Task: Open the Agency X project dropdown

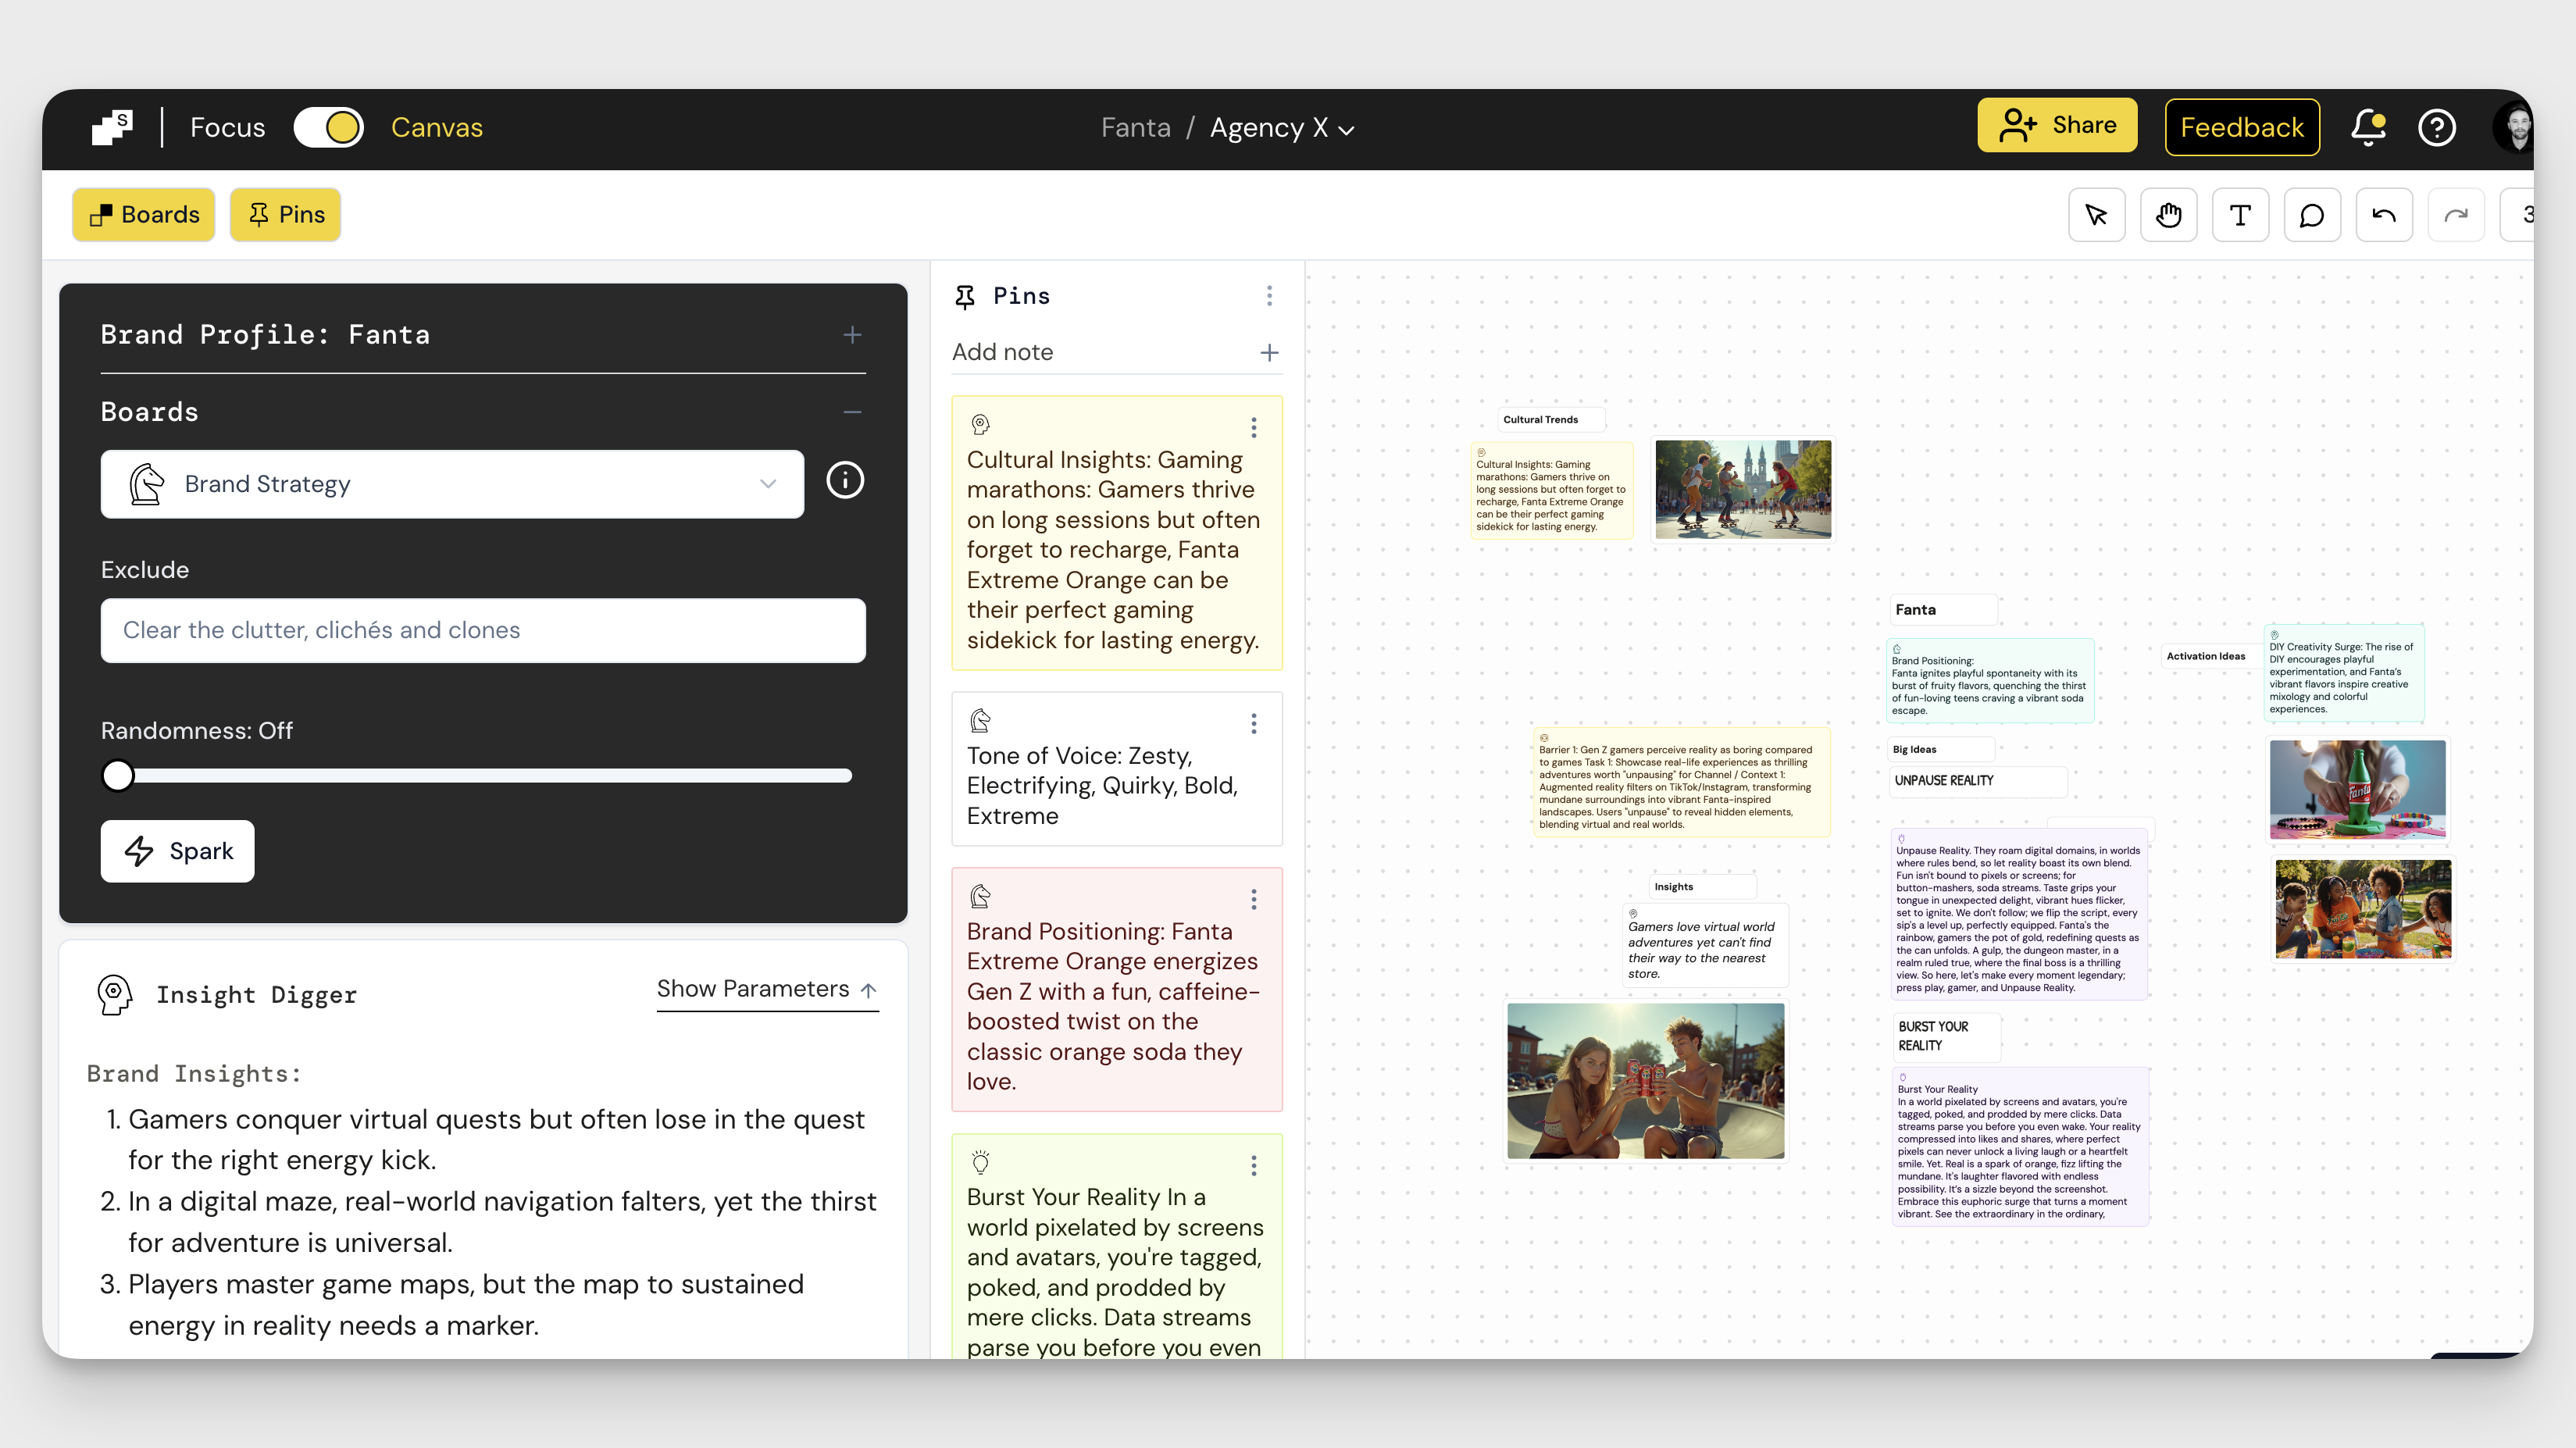Action: (x=1282, y=129)
